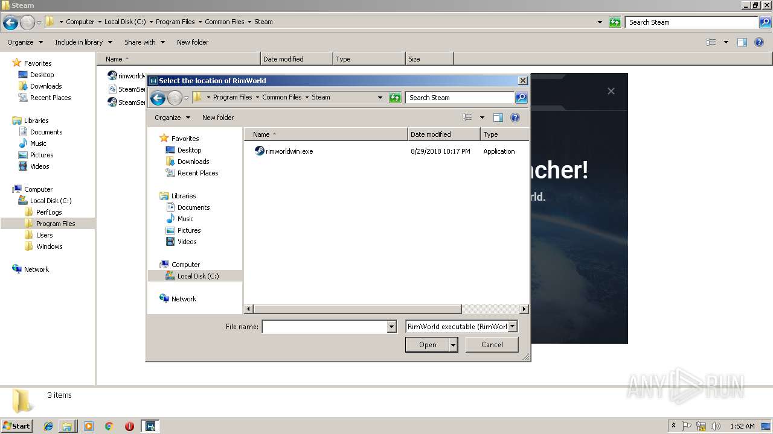Open help from the dialog toolbar
This screenshot has width=773, height=434.
pos(515,118)
